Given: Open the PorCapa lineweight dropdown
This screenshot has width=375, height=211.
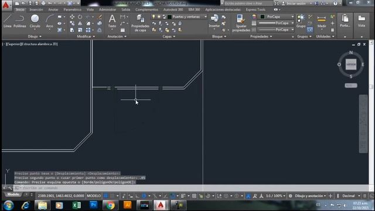Looking at the screenshot, I should (x=292, y=23).
